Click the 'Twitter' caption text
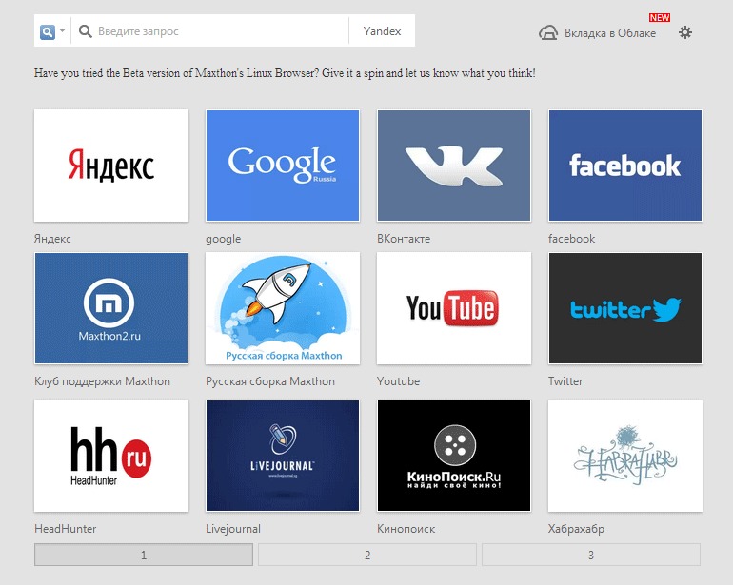 point(565,381)
